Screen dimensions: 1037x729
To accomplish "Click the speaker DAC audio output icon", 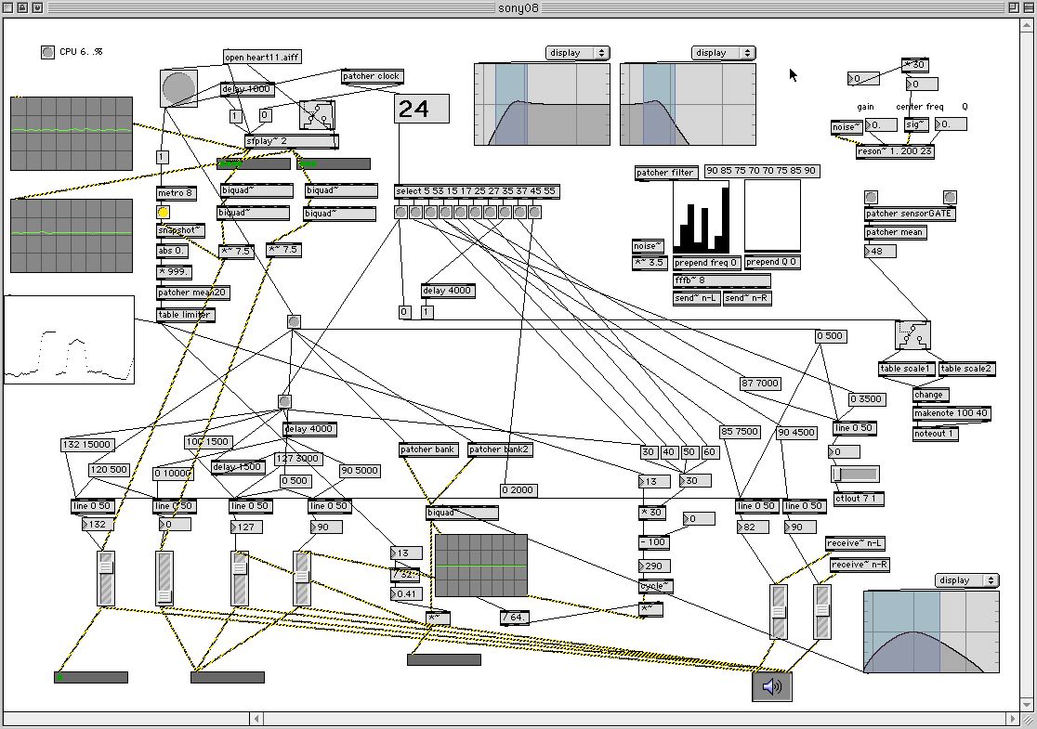I will click(772, 686).
